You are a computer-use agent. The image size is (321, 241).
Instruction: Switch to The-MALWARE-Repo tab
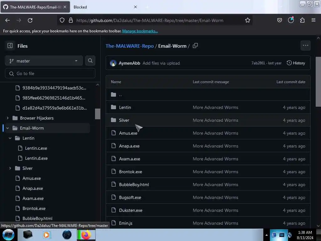35,7
